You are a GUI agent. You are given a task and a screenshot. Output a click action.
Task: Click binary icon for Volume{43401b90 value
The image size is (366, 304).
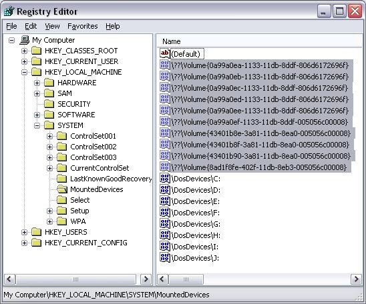click(165, 156)
